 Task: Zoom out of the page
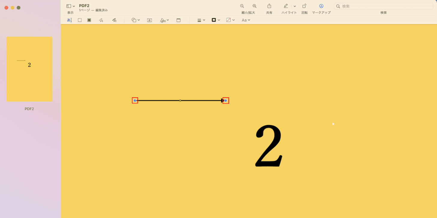click(x=242, y=6)
